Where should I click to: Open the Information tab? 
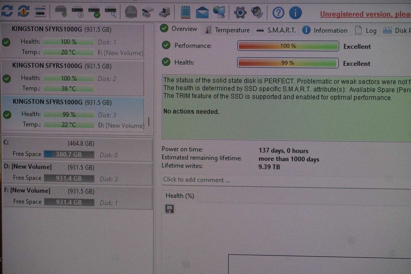click(325, 30)
